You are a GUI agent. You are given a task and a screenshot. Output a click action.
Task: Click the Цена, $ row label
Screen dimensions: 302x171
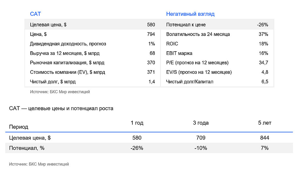click(x=38, y=34)
